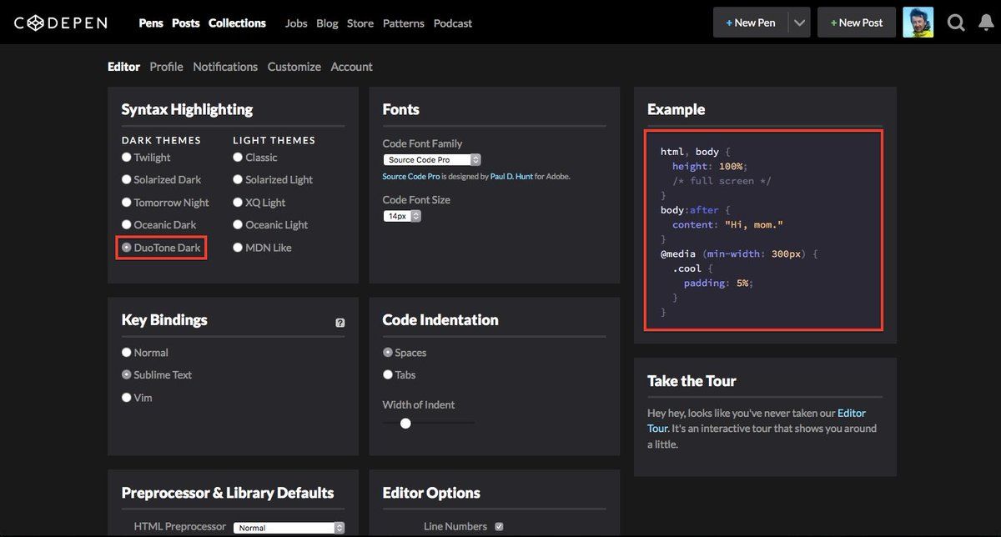The height and width of the screenshot is (537, 1001).
Task: Choose Solarized Light theme
Action: pyautogui.click(x=273, y=179)
